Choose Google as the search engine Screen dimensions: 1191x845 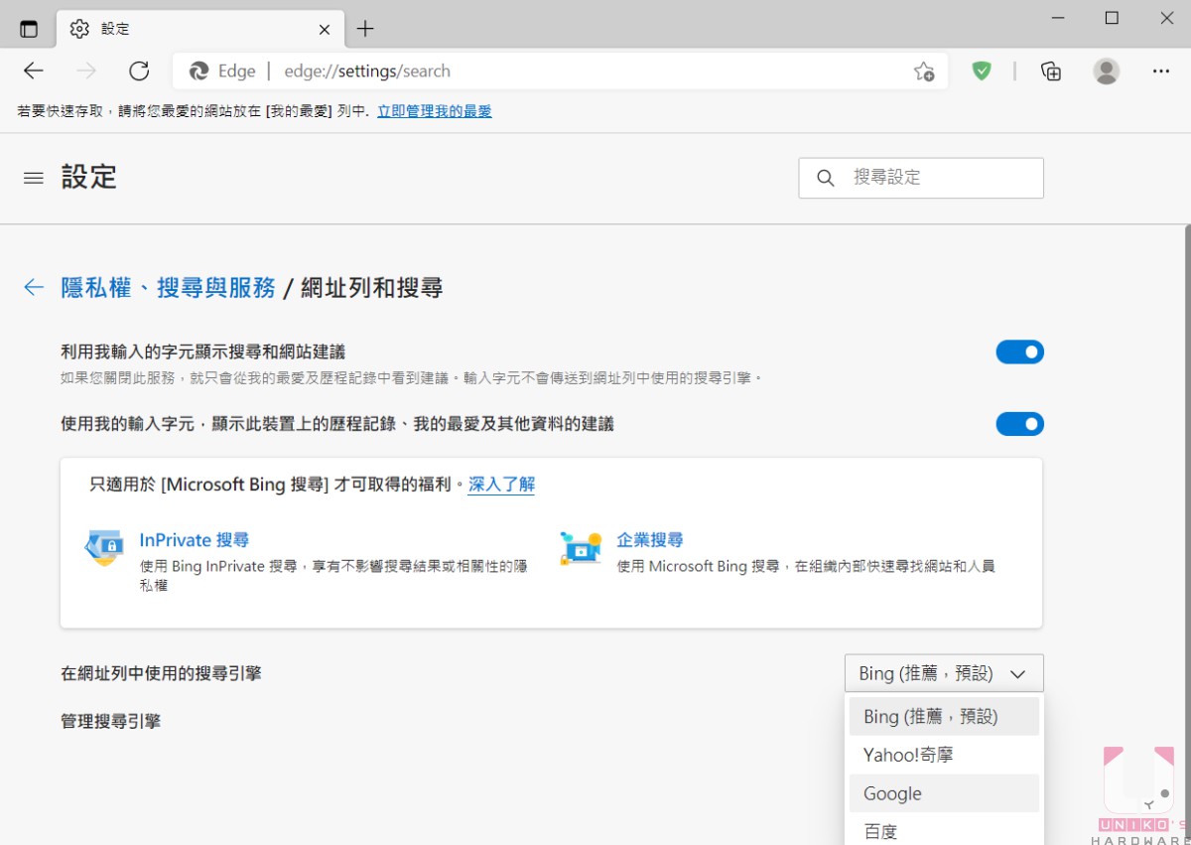click(x=944, y=793)
